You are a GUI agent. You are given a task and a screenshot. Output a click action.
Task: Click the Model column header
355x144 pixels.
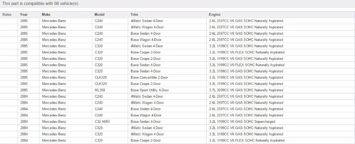point(99,15)
